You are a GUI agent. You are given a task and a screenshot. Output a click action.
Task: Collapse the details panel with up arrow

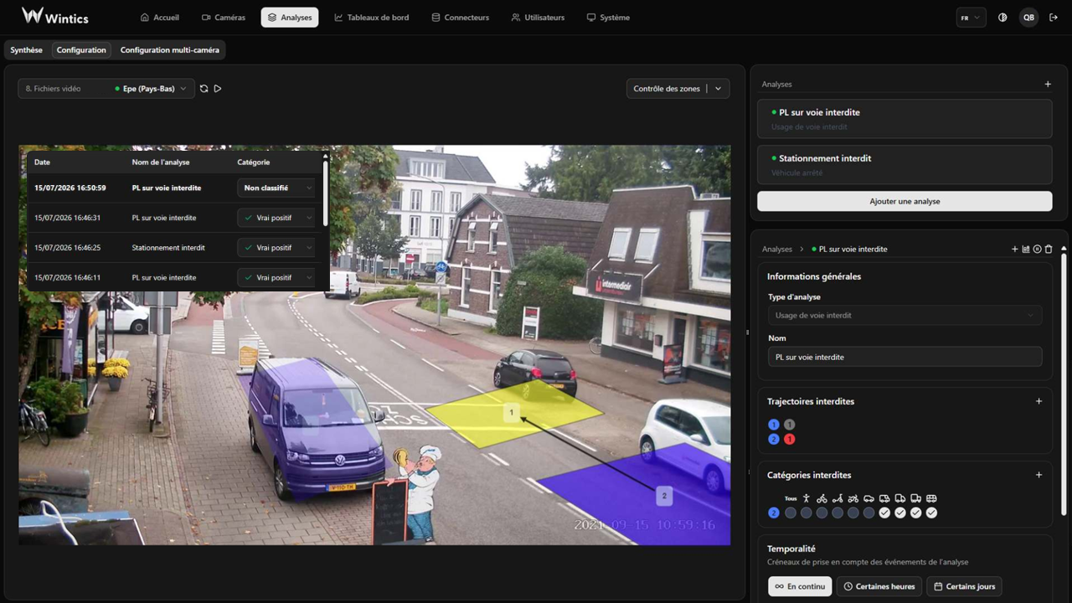[x=1064, y=248]
